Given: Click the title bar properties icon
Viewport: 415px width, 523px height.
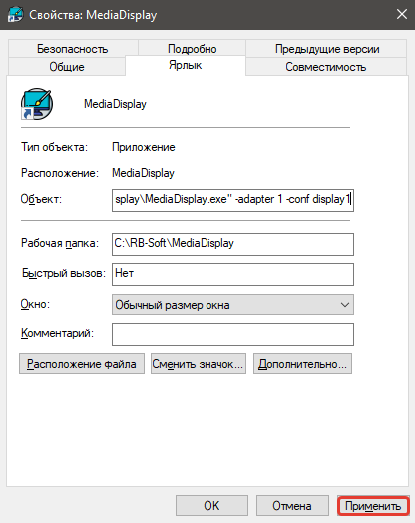Looking at the screenshot, I should 15,15.
